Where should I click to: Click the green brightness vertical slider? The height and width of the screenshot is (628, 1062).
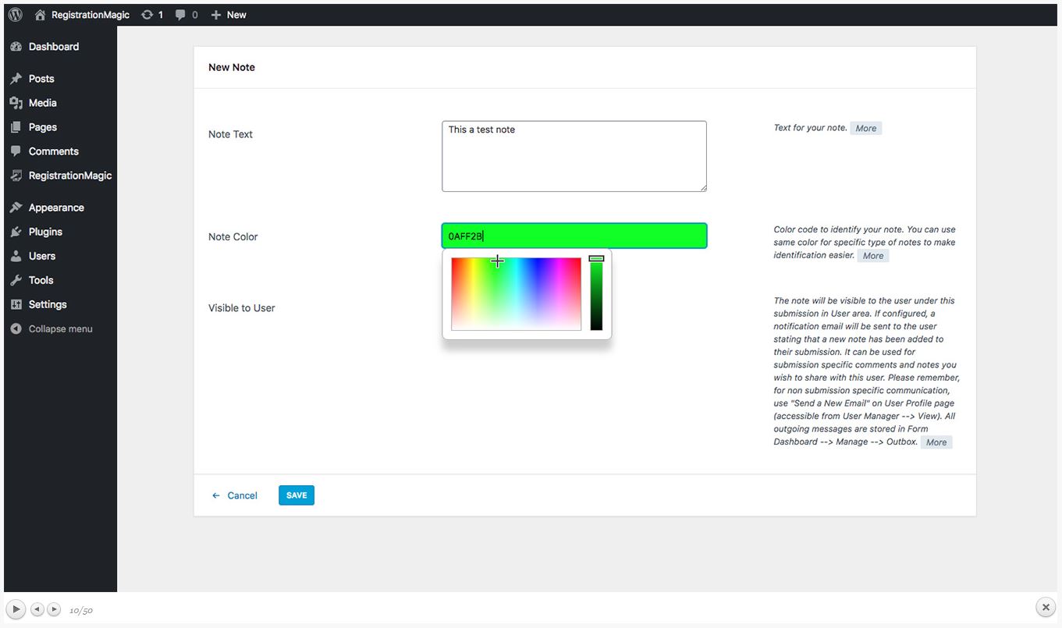click(596, 294)
